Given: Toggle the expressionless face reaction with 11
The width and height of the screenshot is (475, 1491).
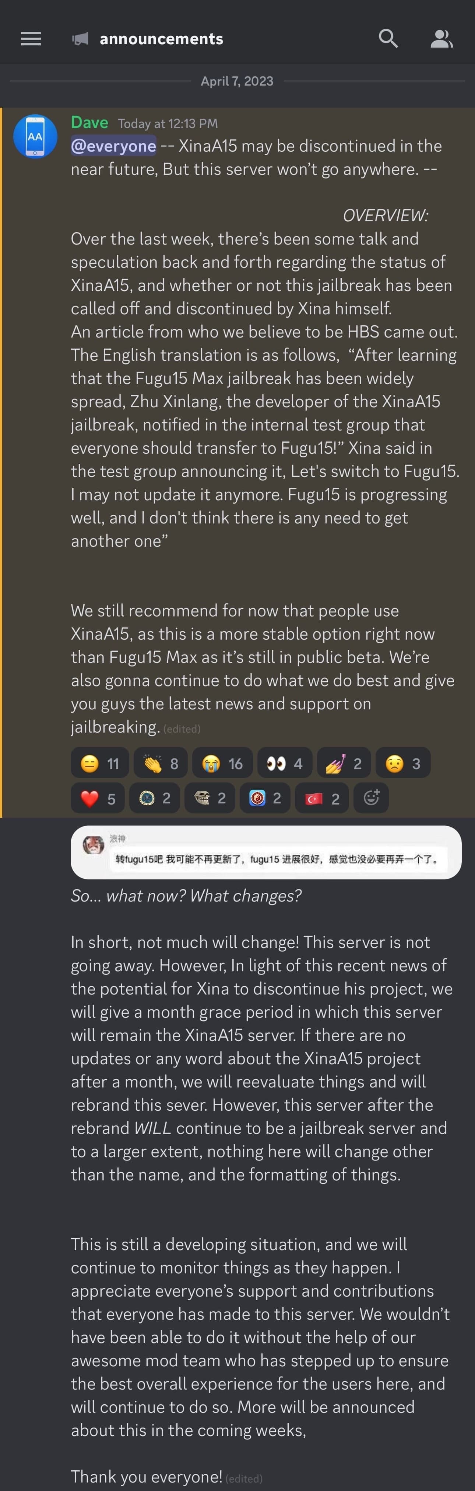Looking at the screenshot, I should coord(100,764).
